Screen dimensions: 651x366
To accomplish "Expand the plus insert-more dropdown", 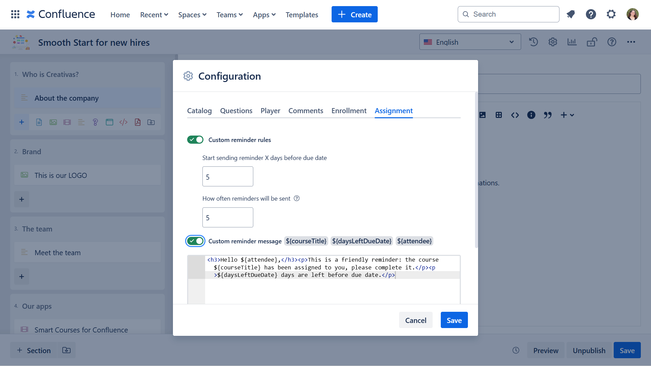I will click(x=567, y=115).
